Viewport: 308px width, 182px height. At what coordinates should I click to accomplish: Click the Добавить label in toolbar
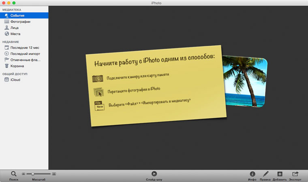tap(280, 180)
